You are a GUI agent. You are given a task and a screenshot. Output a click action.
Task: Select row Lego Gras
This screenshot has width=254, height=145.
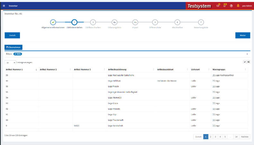pyautogui.click(x=126, y=103)
